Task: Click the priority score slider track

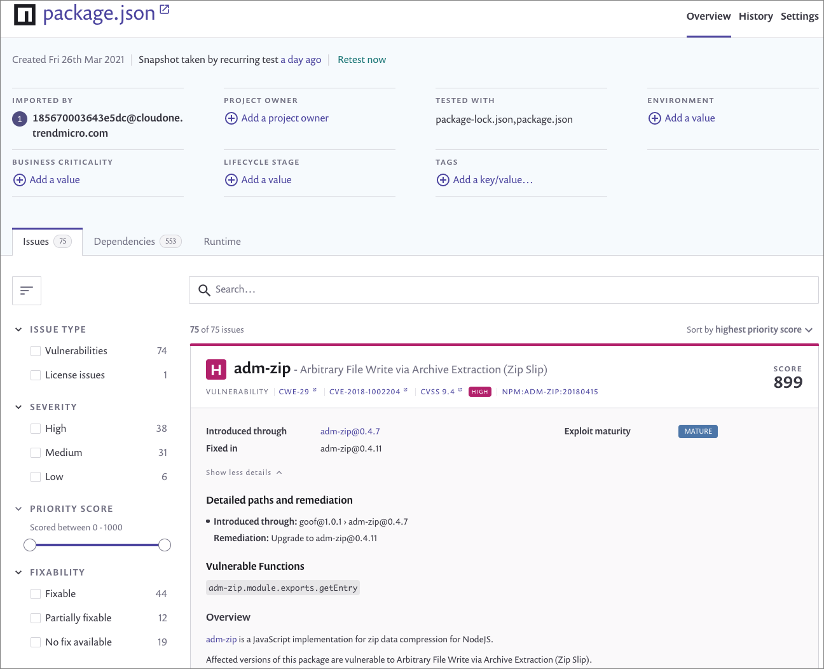Action: tap(97, 545)
